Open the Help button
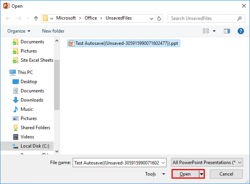Viewport: 250px width, 184px height. [x=240, y=31]
